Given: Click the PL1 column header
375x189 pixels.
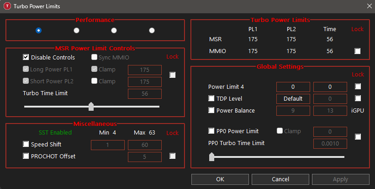Looking at the screenshot, I should 253,29.
